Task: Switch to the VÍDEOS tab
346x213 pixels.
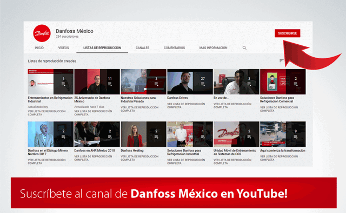Action: click(64, 48)
